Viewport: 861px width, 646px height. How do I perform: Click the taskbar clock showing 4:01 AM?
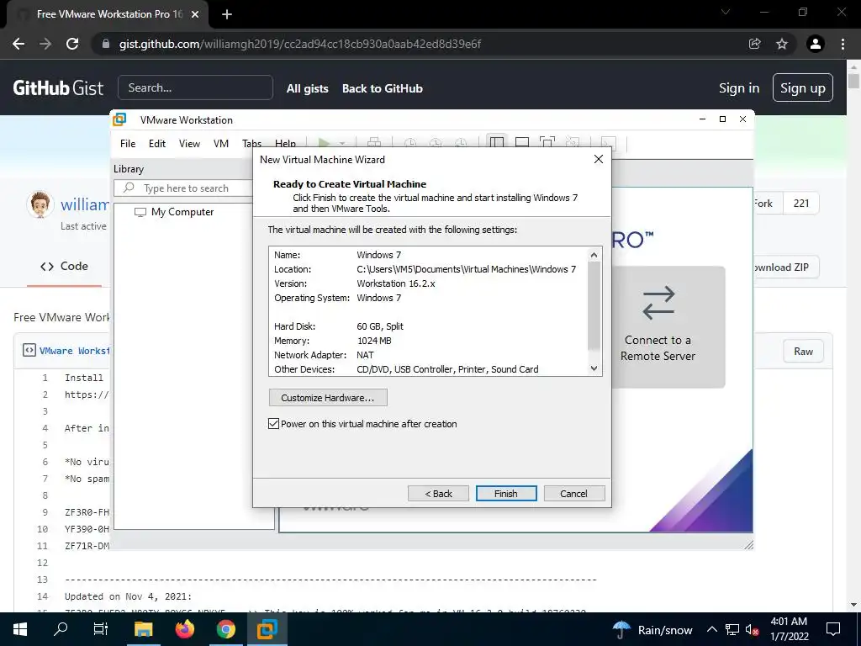point(789,629)
